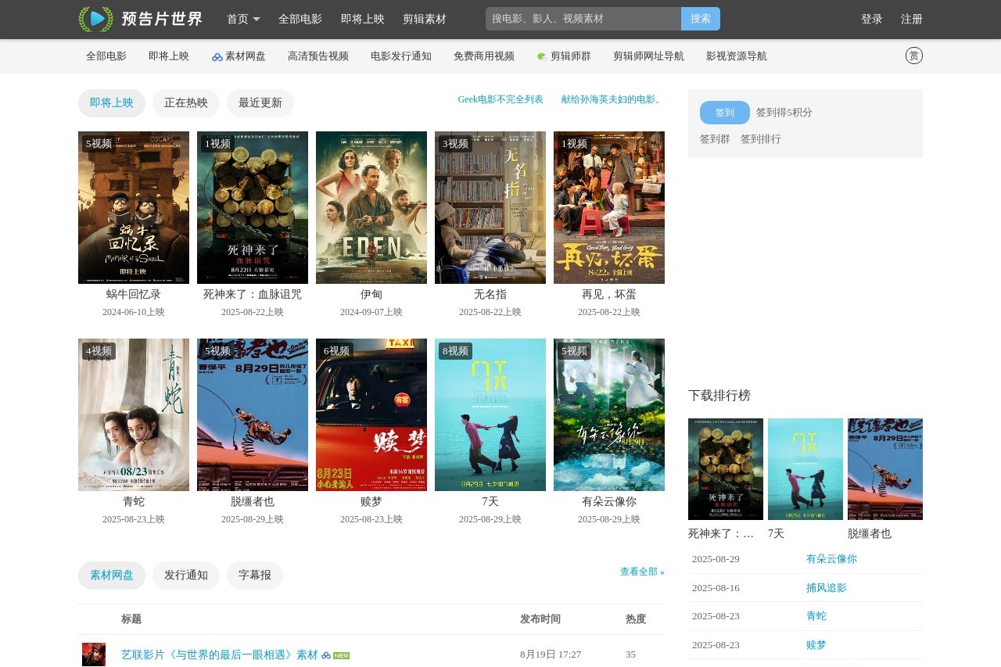Image resolution: width=1001 pixels, height=667 pixels.
Task: Click the movie search input field
Action: coord(583,19)
